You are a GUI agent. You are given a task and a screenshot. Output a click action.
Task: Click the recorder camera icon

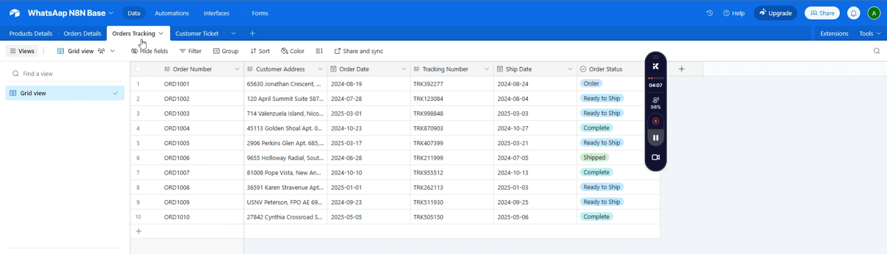[655, 157]
